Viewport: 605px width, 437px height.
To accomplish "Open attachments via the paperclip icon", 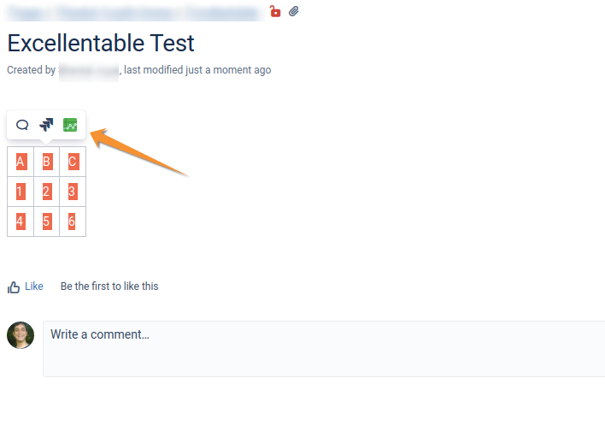I will 294,12.
